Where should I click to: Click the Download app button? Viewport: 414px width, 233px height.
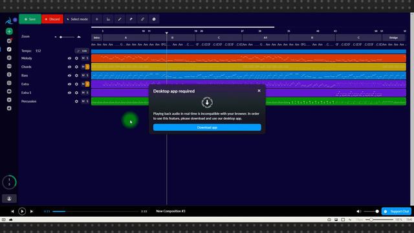207,128
